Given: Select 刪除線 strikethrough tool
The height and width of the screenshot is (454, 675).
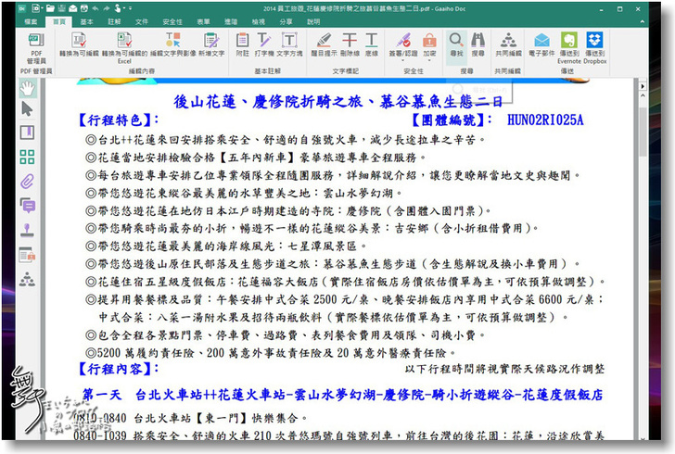Looking at the screenshot, I should pyautogui.click(x=350, y=44).
